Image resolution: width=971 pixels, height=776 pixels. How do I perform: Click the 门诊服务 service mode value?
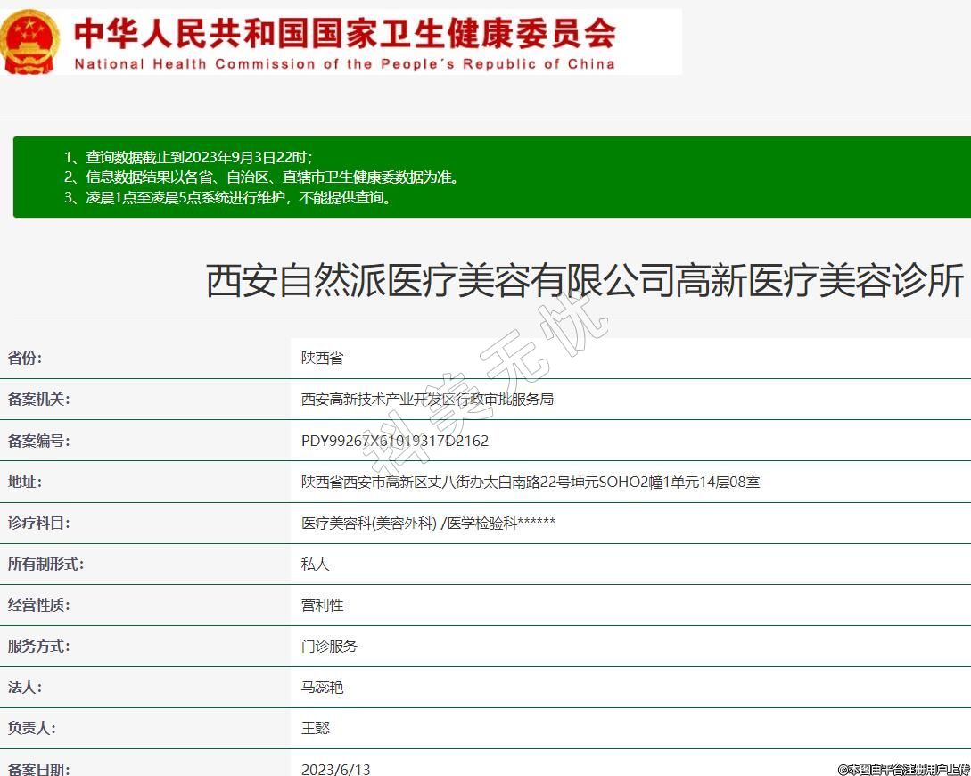tap(329, 647)
